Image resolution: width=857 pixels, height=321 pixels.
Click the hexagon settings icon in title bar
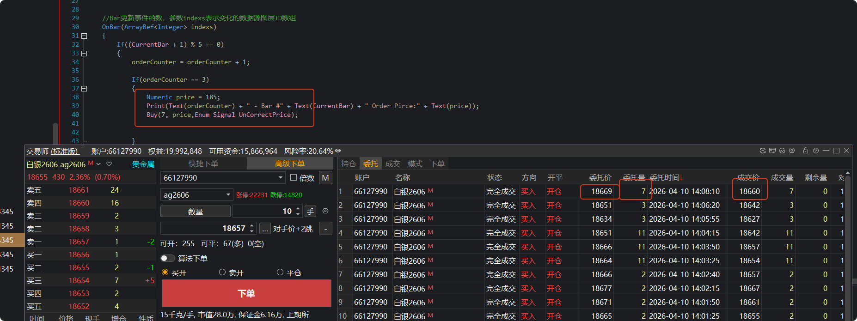pyautogui.click(x=792, y=151)
